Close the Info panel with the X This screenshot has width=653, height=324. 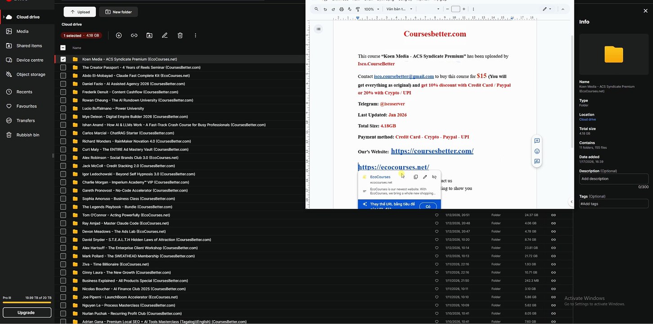click(x=645, y=11)
